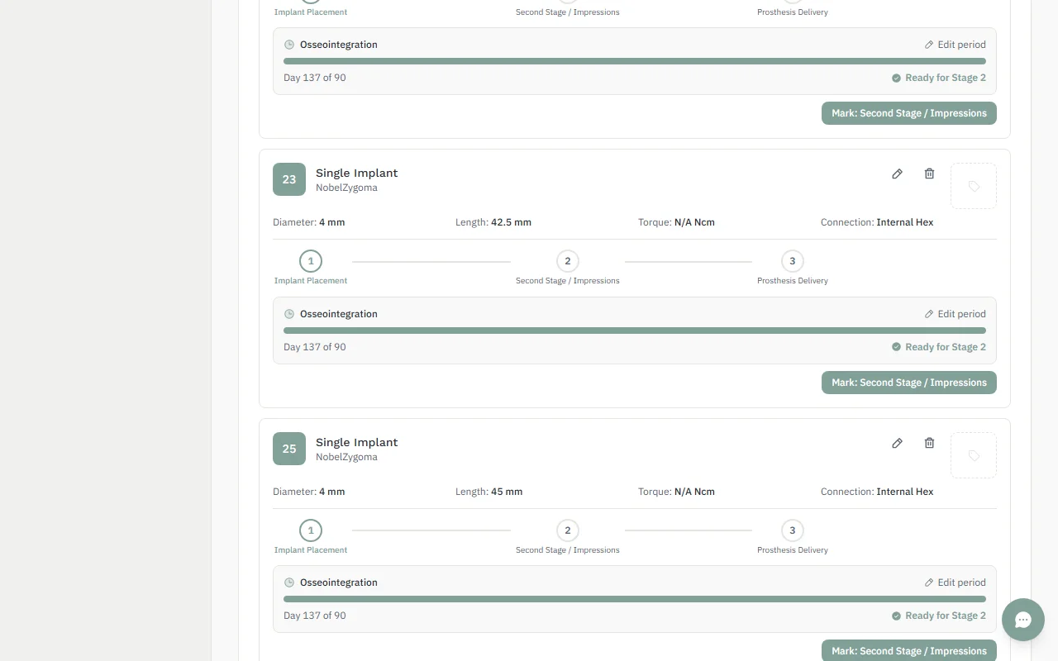Edit implant 25 with pencil icon
Viewport: 1058px width, 661px height.
tap(897, 443)
